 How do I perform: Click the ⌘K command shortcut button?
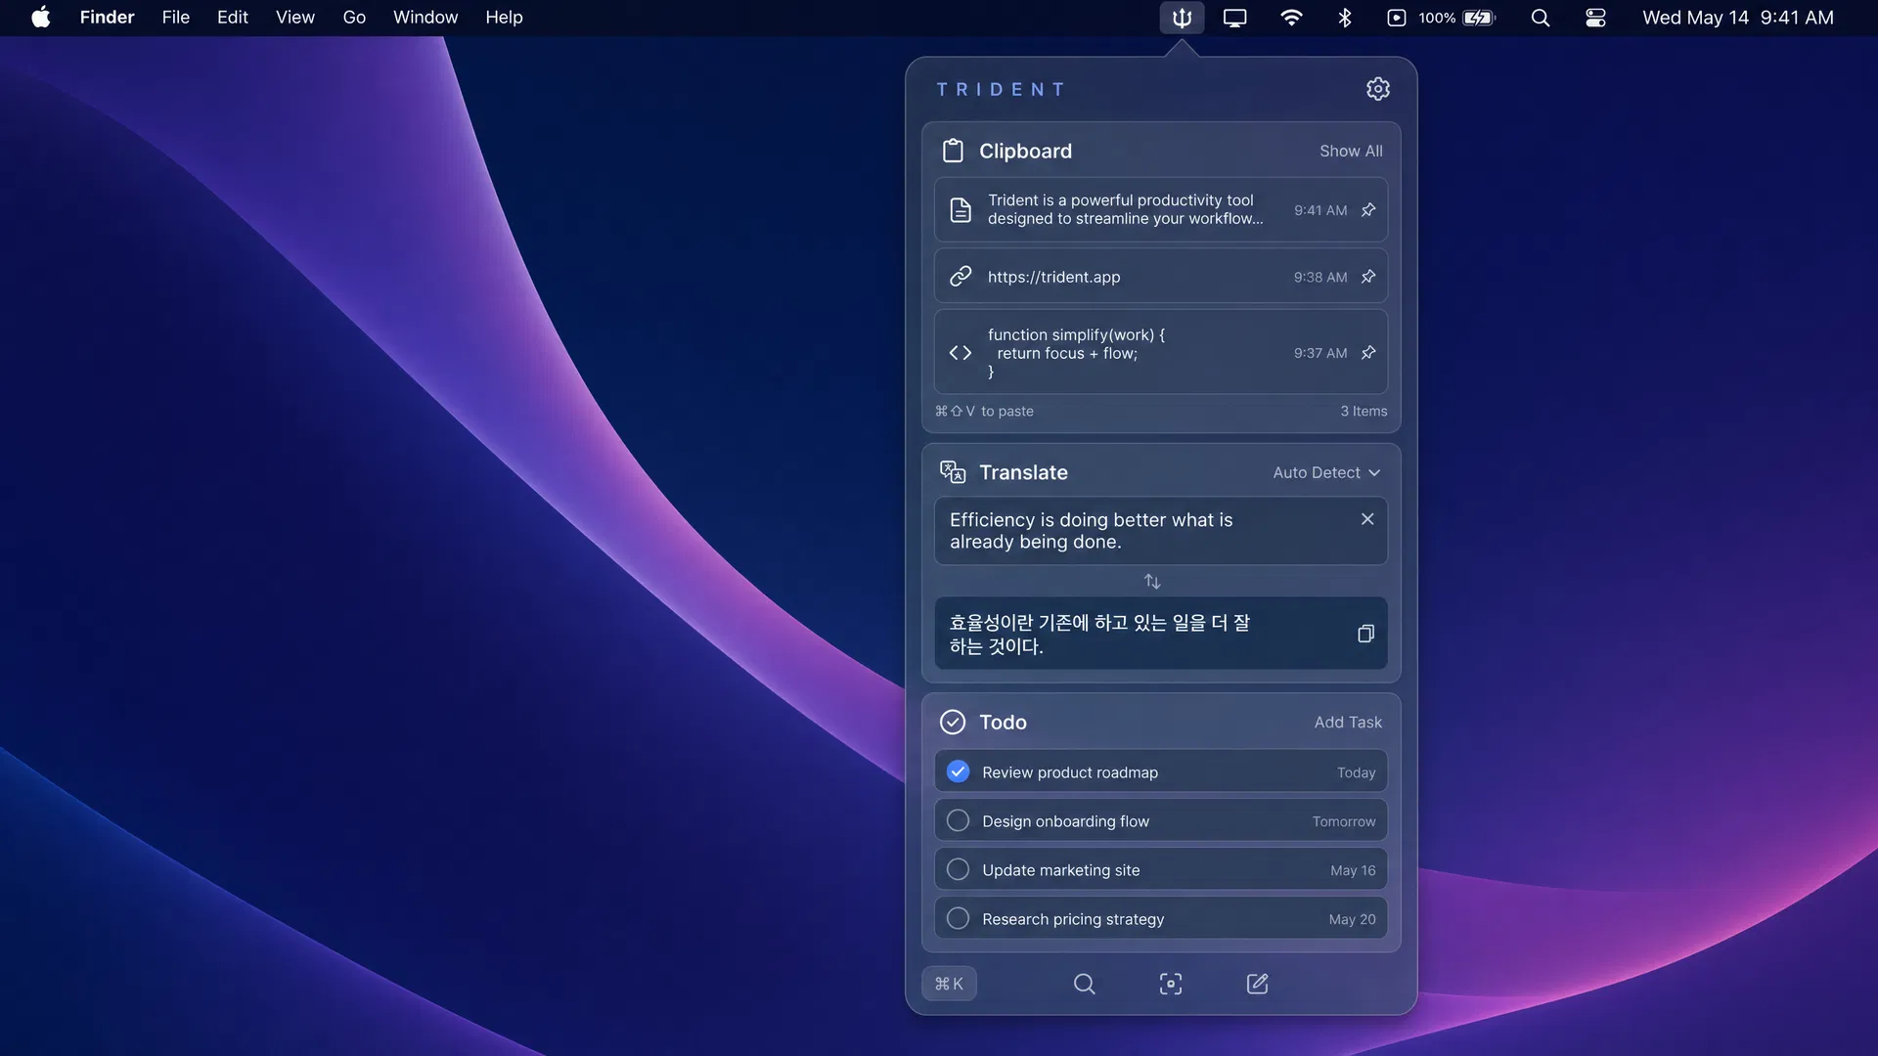click(949, 984)
